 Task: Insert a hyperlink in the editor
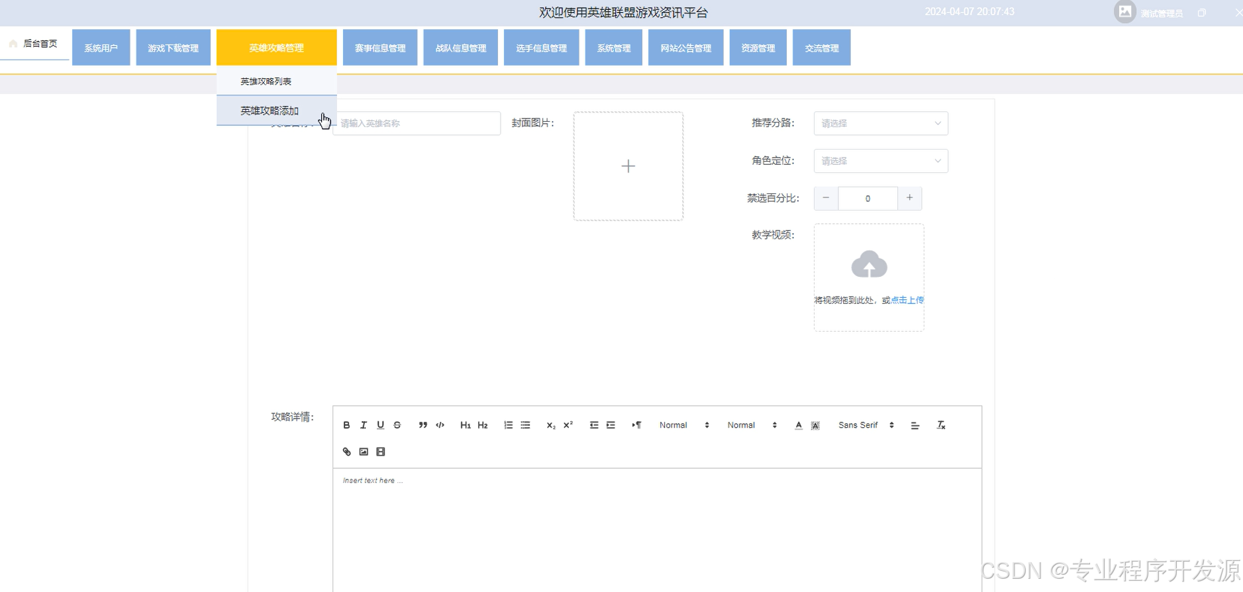[346, 452]
